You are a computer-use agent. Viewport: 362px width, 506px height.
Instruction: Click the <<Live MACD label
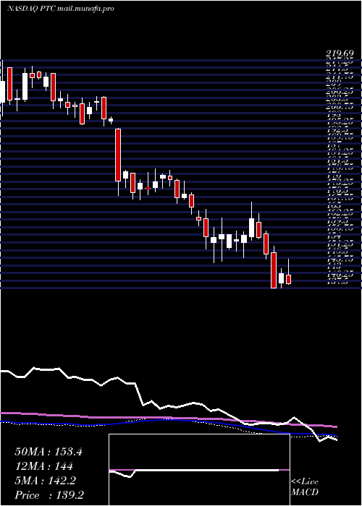pos(305,487)
